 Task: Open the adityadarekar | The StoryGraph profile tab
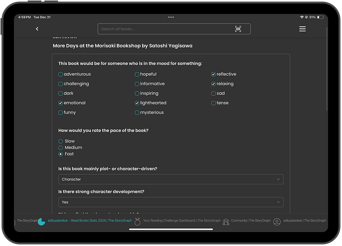click(x=305, y=221)
